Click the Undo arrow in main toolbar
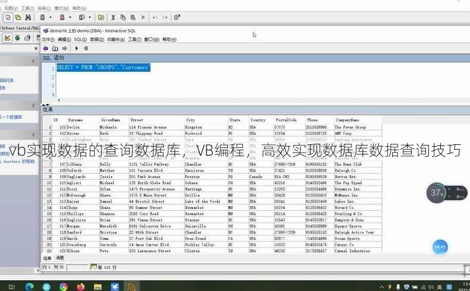This screenshot has height=291, width=470. pos(155,17)
